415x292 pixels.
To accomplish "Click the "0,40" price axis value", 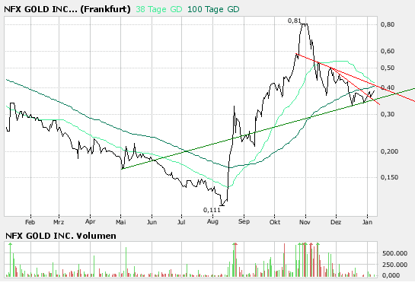I will 388,87.
